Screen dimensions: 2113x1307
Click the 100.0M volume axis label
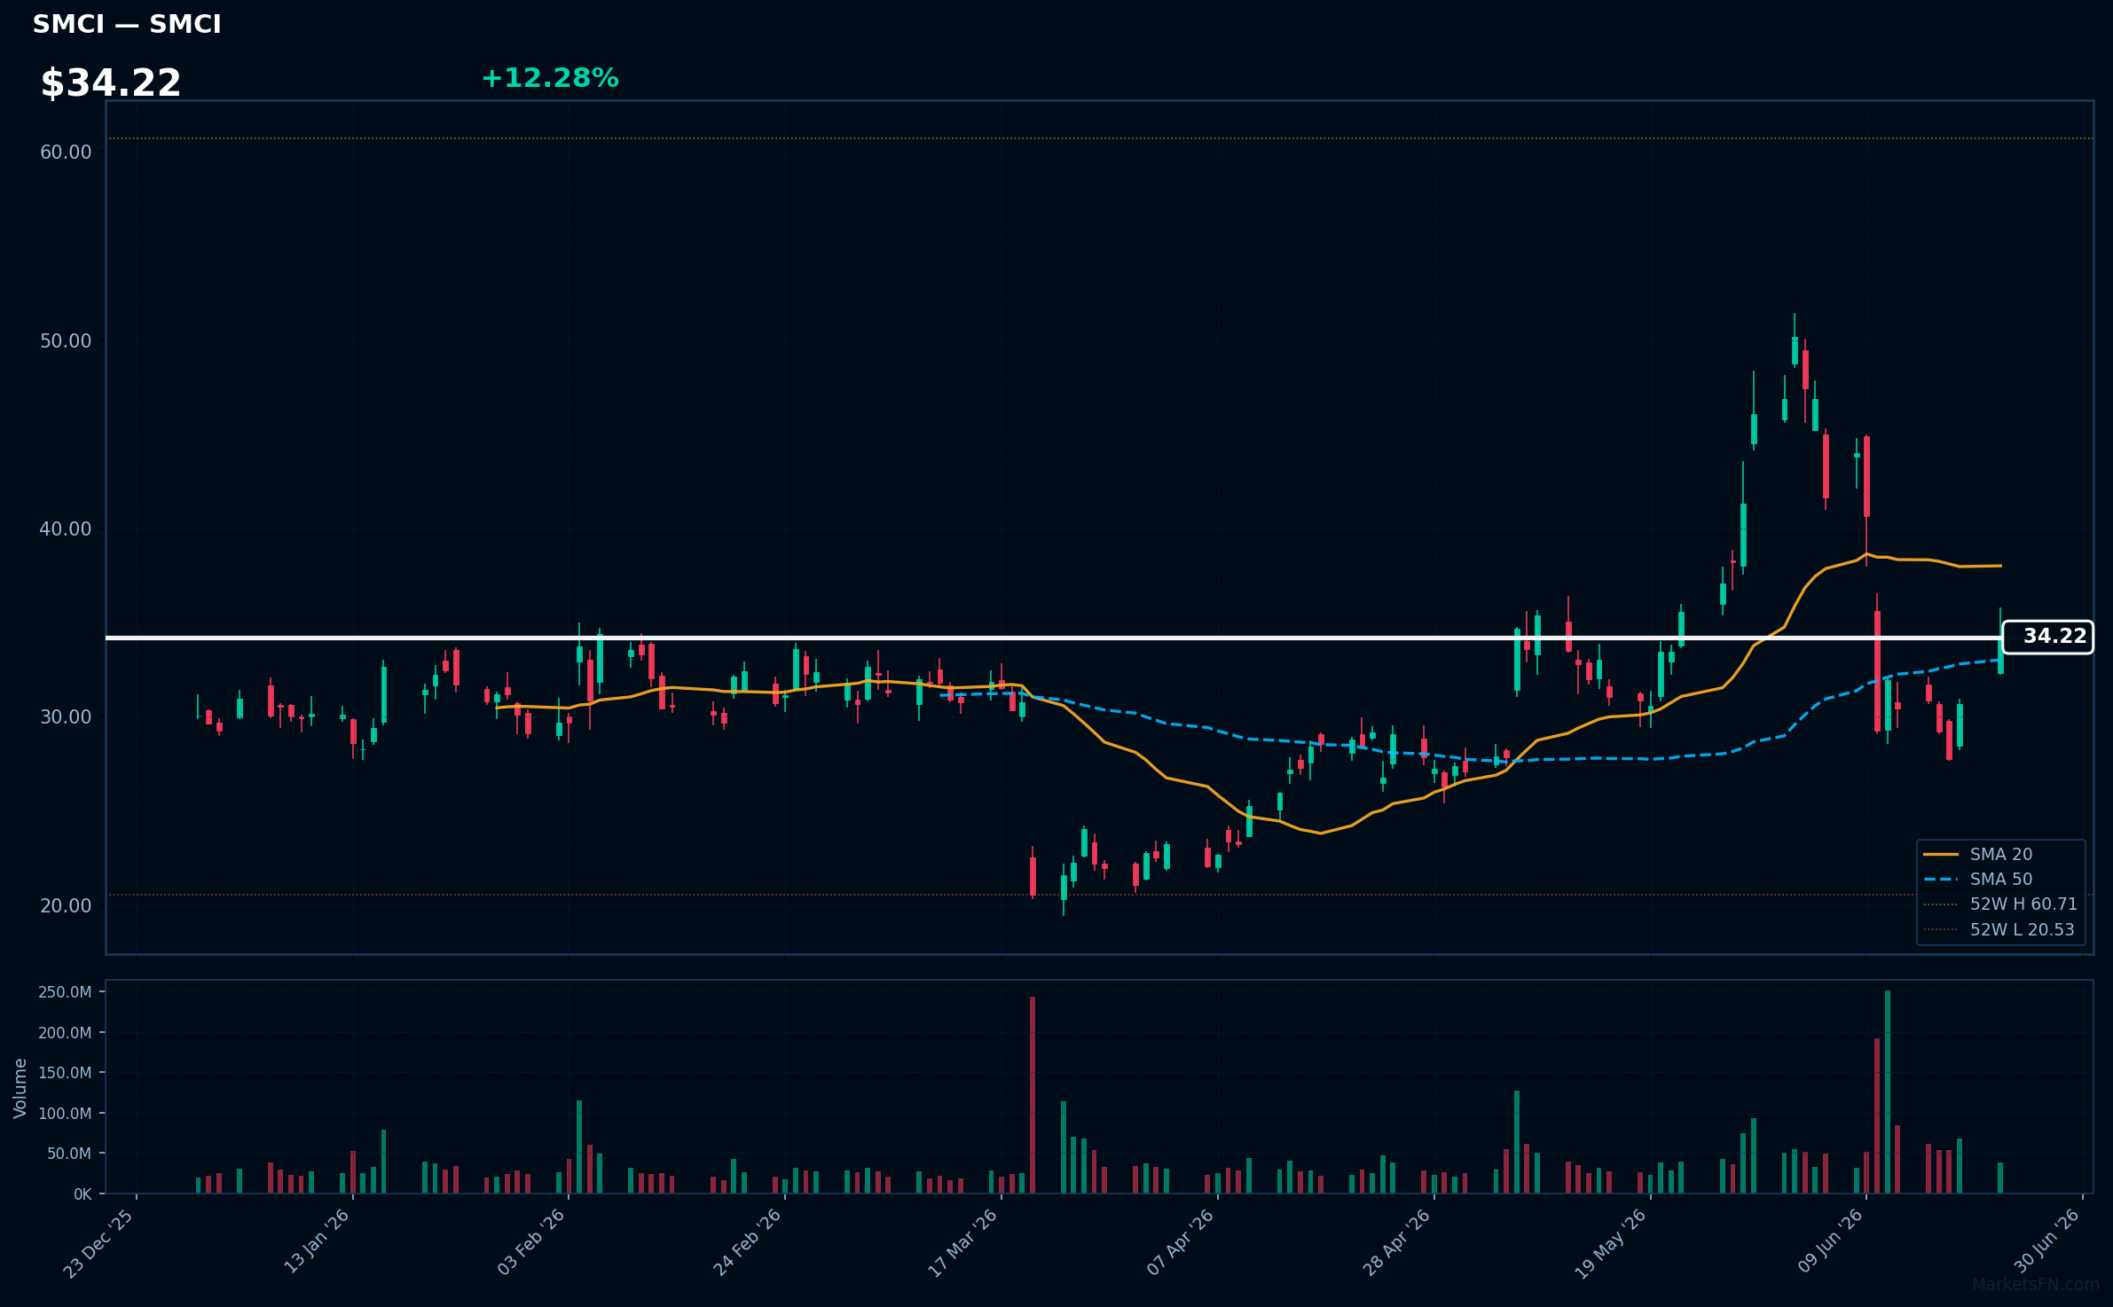click(65, 1114)
